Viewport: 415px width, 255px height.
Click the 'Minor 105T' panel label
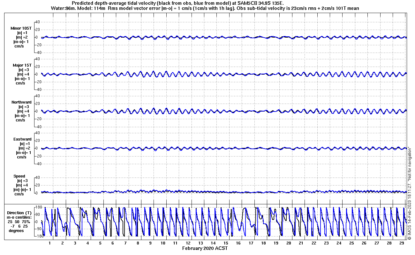point(21,28)
